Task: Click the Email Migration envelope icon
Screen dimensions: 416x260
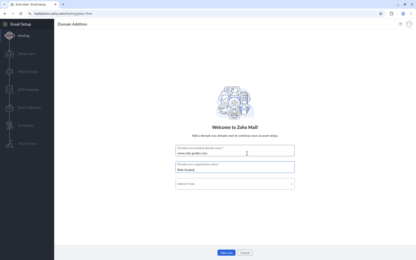Action: pos(9,108)
